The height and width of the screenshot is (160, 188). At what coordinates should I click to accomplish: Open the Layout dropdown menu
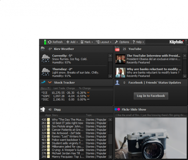104,42
